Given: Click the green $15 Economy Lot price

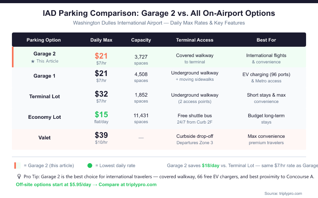Looking at the screenshot, I should (x=101, y=115).
